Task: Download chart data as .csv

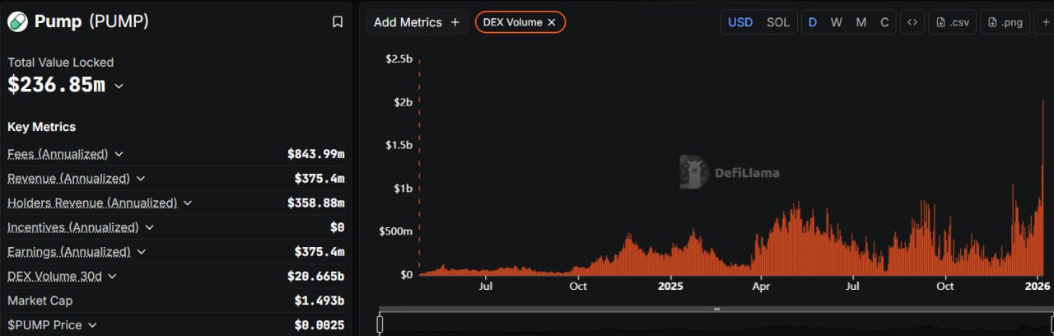Action: point(952,22)
